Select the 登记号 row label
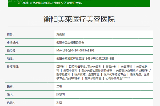Screen dimensions: 160x106 pos(11,50)
